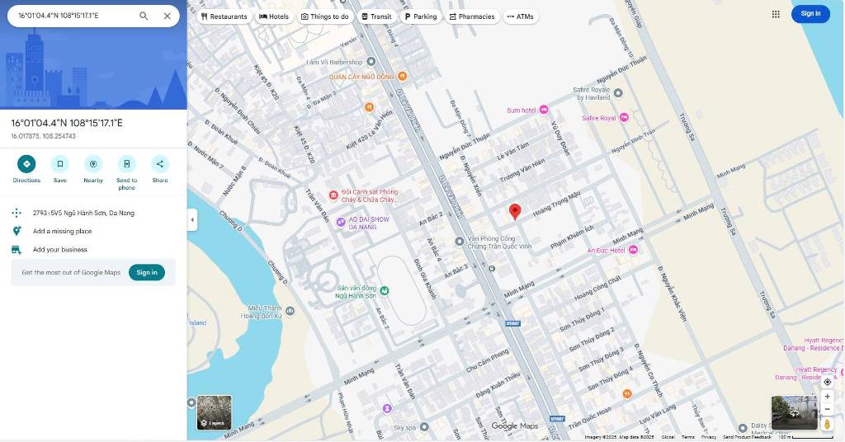Open Nearby search for this pin
This screenshot has width=845, height=442.
click(93, 163)
